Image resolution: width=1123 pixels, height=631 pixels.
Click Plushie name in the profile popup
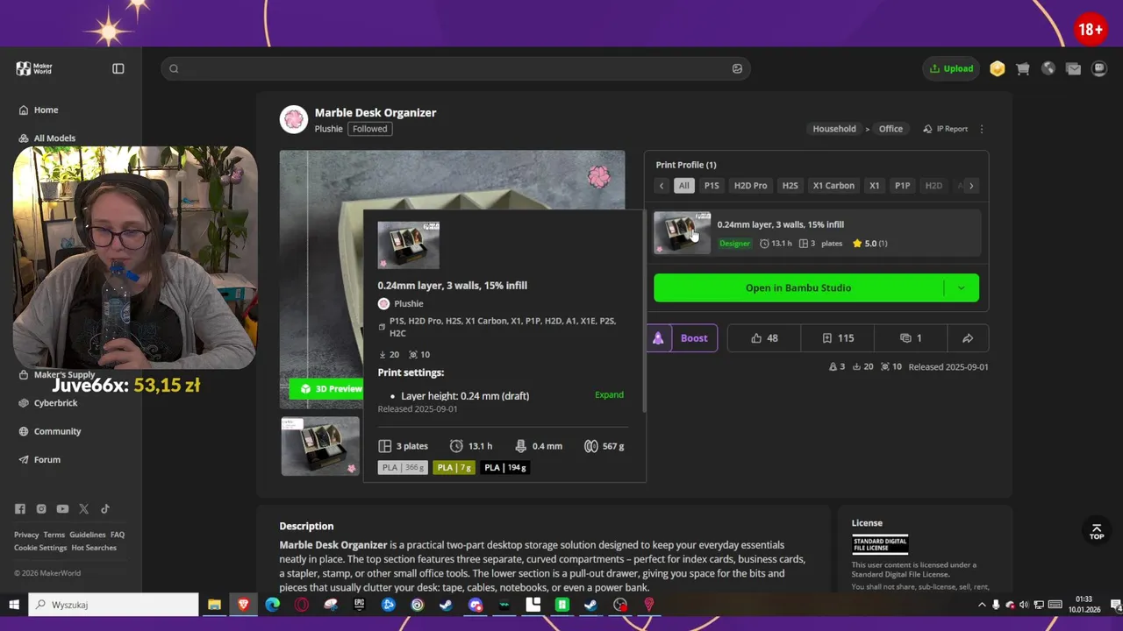pyautogui.click(x=409, y=303)
